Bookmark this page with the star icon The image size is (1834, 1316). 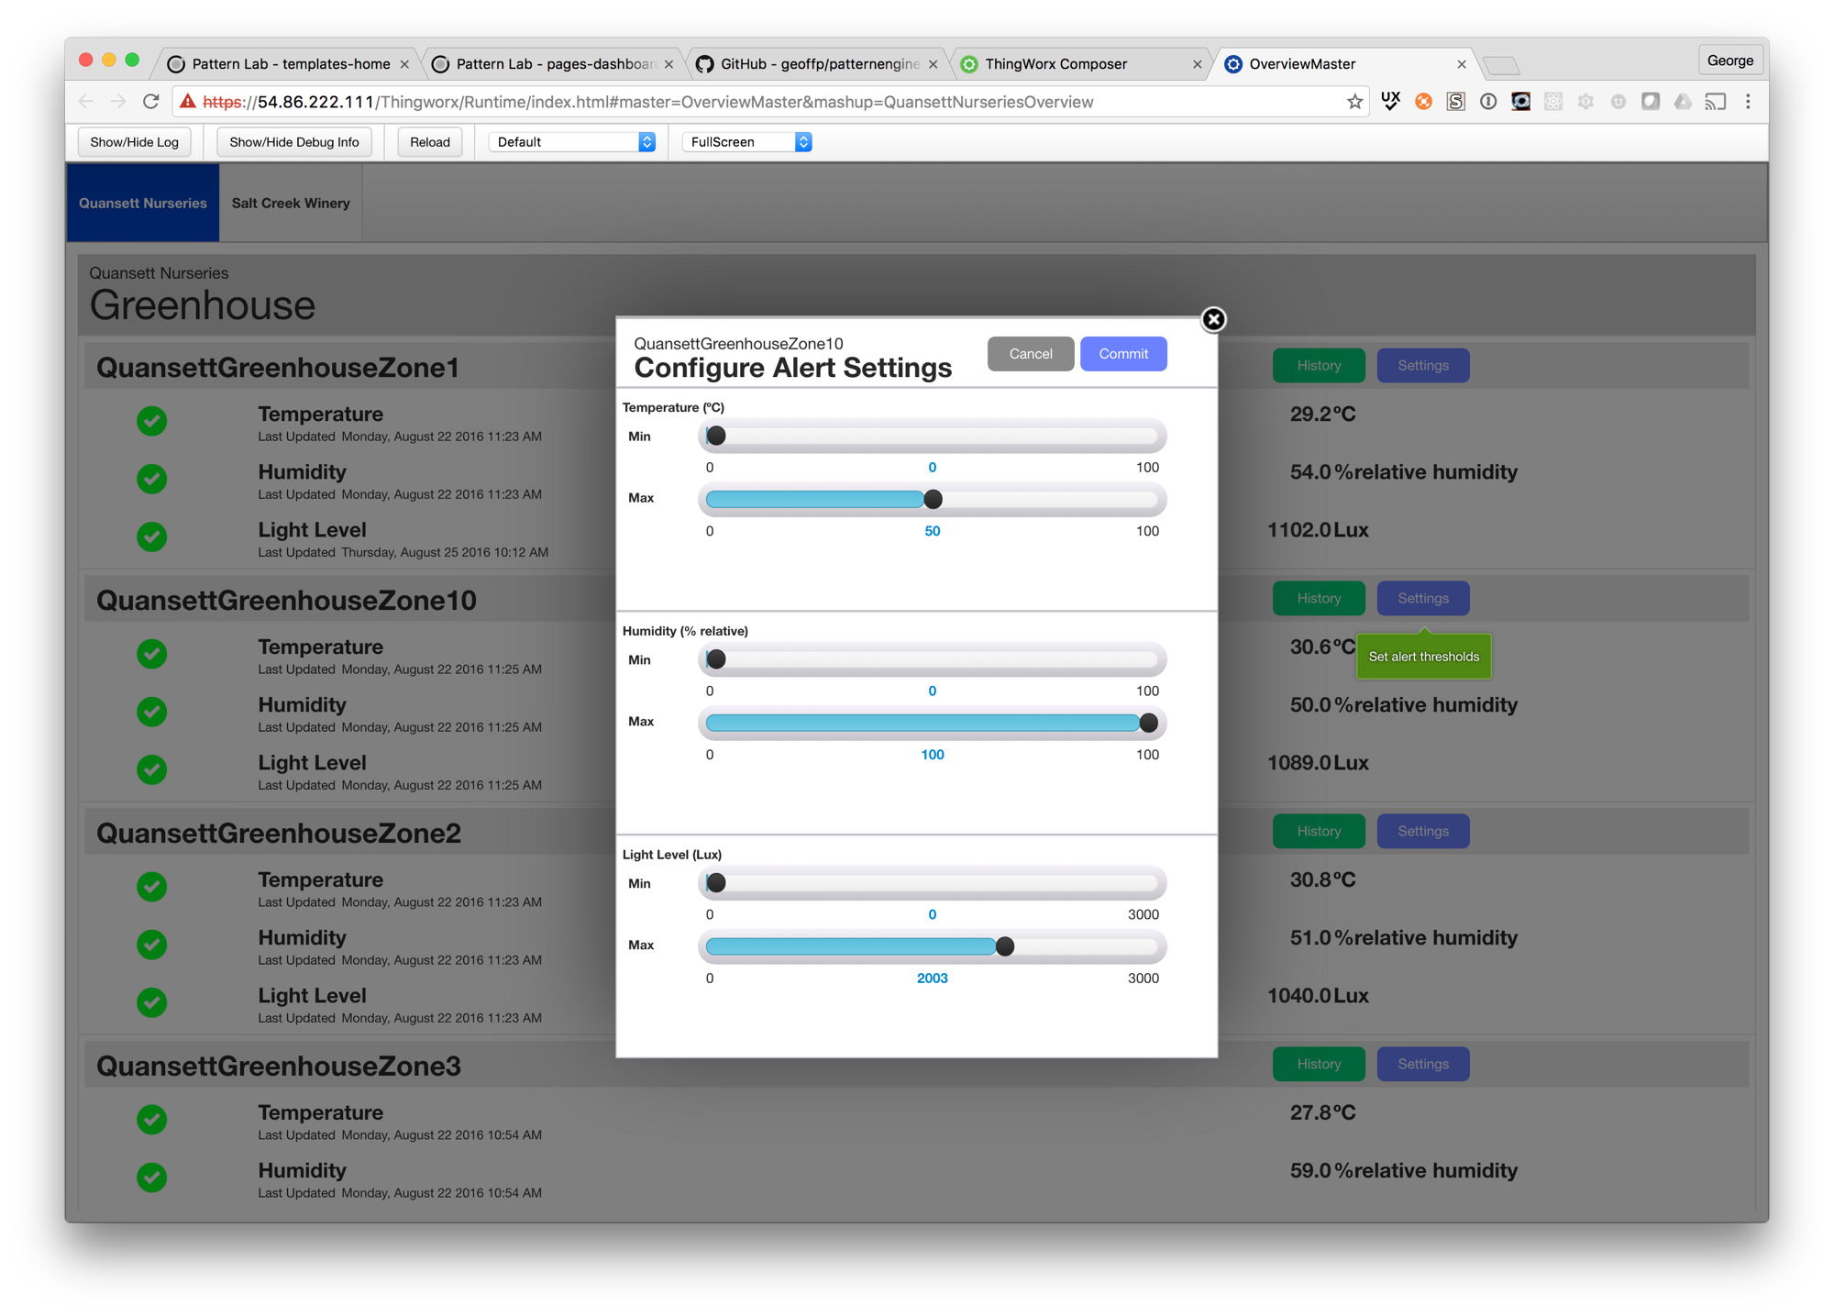click(x=1354, y=102)
